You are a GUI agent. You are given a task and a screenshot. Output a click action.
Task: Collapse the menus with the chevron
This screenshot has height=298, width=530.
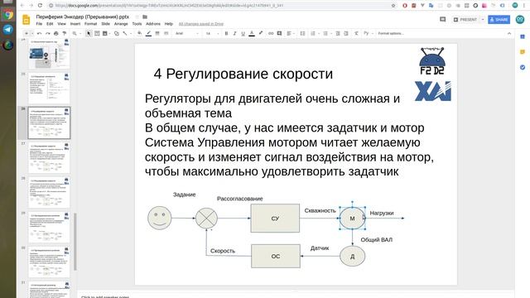click(509, 33)
